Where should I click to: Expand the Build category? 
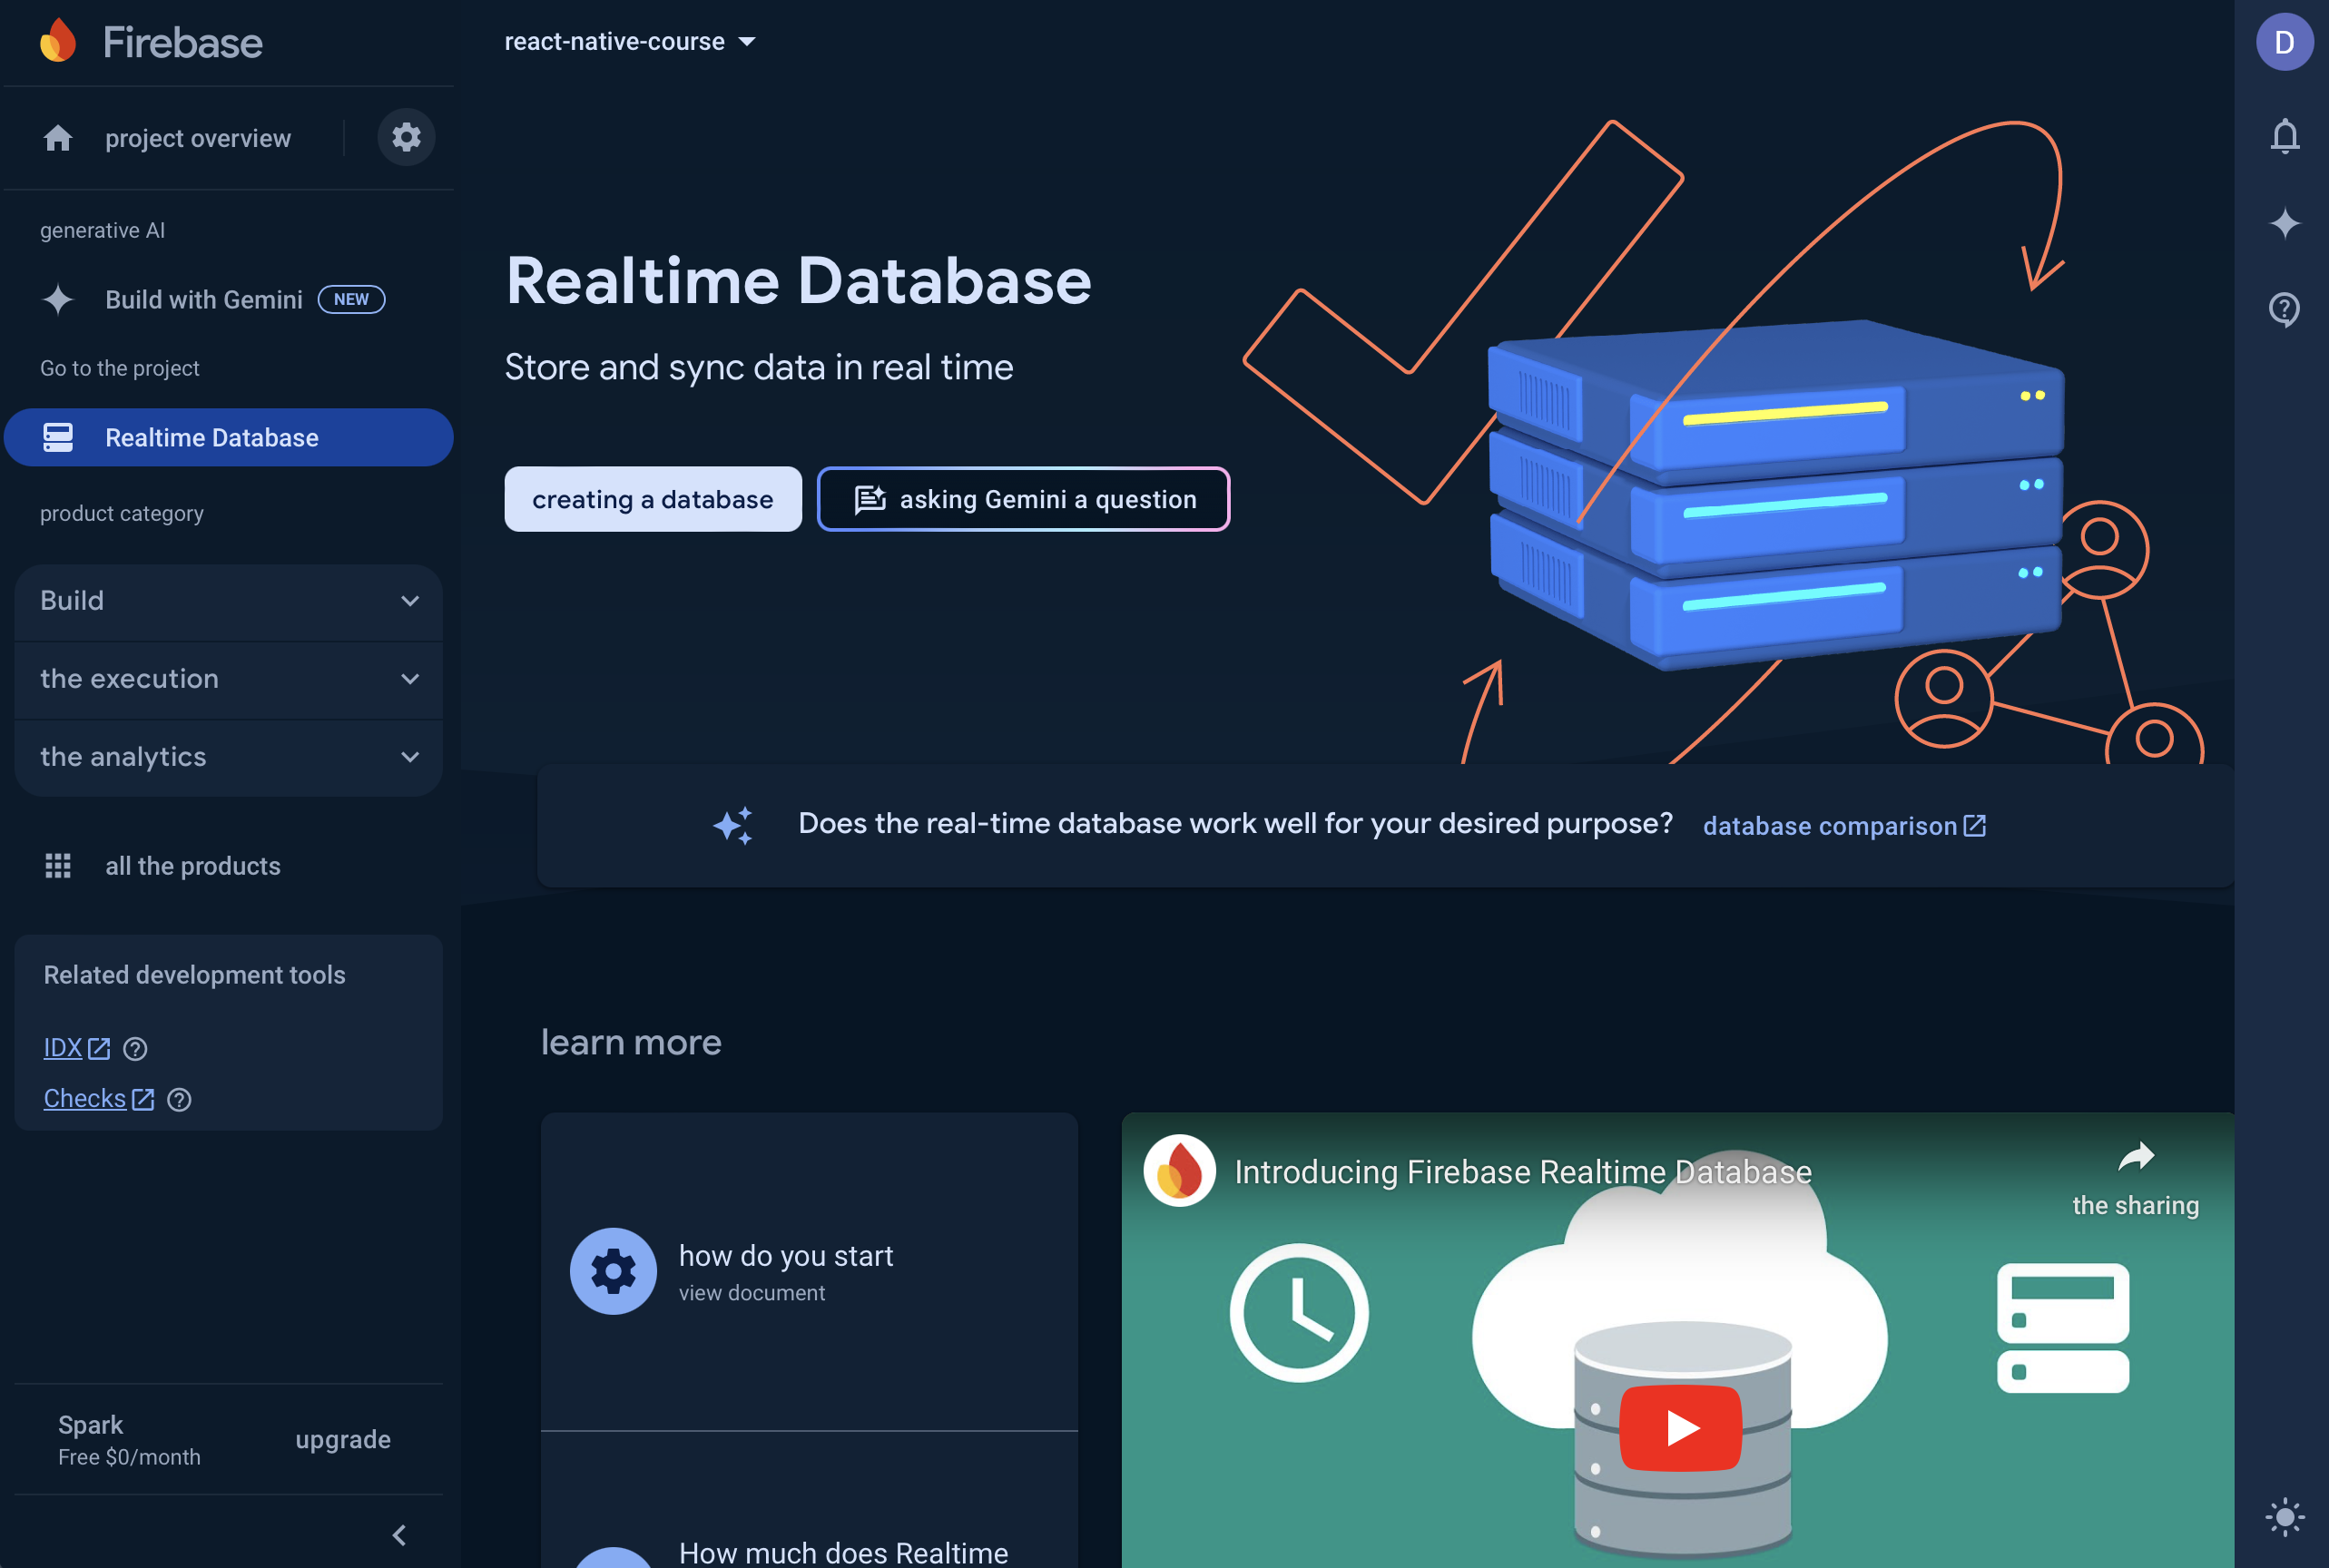point(229,601)
